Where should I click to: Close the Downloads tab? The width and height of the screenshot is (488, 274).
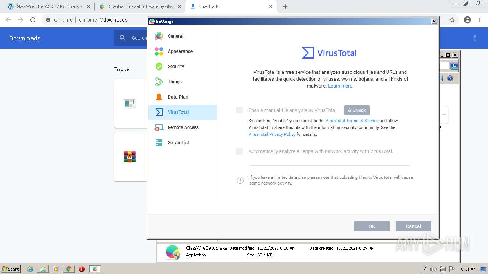(x=271, y=6)
